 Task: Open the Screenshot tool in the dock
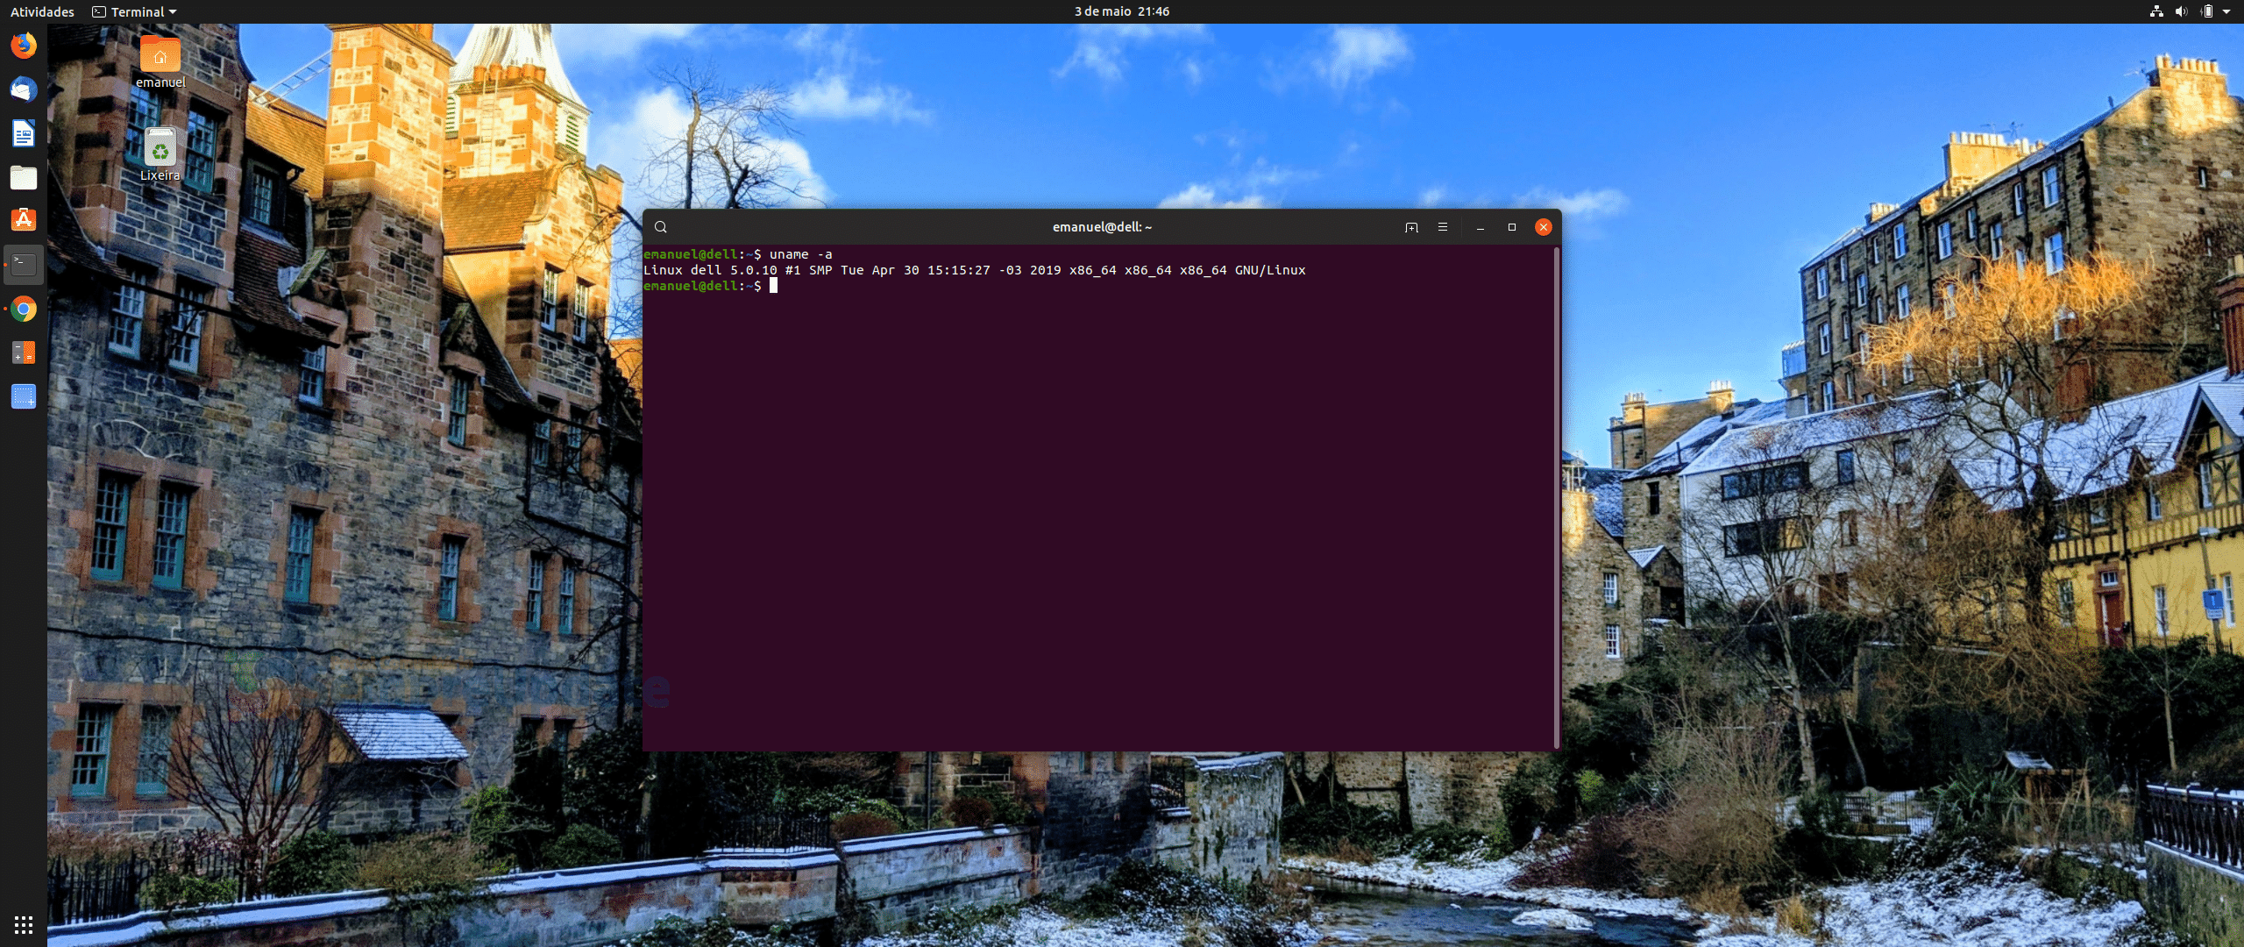pyautogui.click(x=24, y=396)
